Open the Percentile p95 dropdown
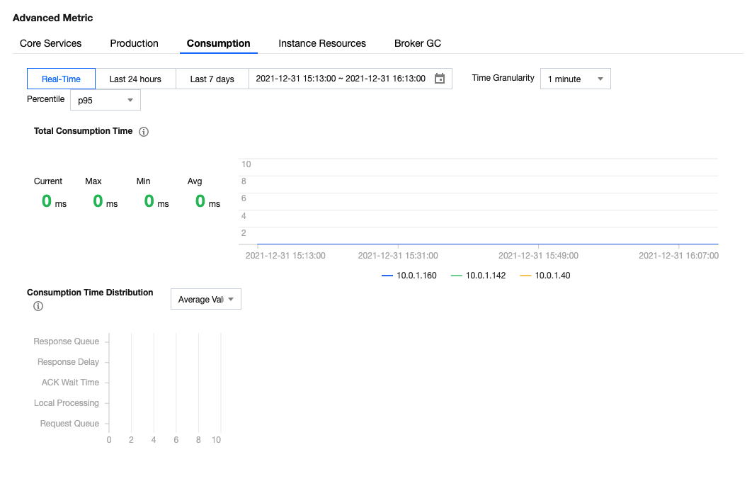 (105, 101)
